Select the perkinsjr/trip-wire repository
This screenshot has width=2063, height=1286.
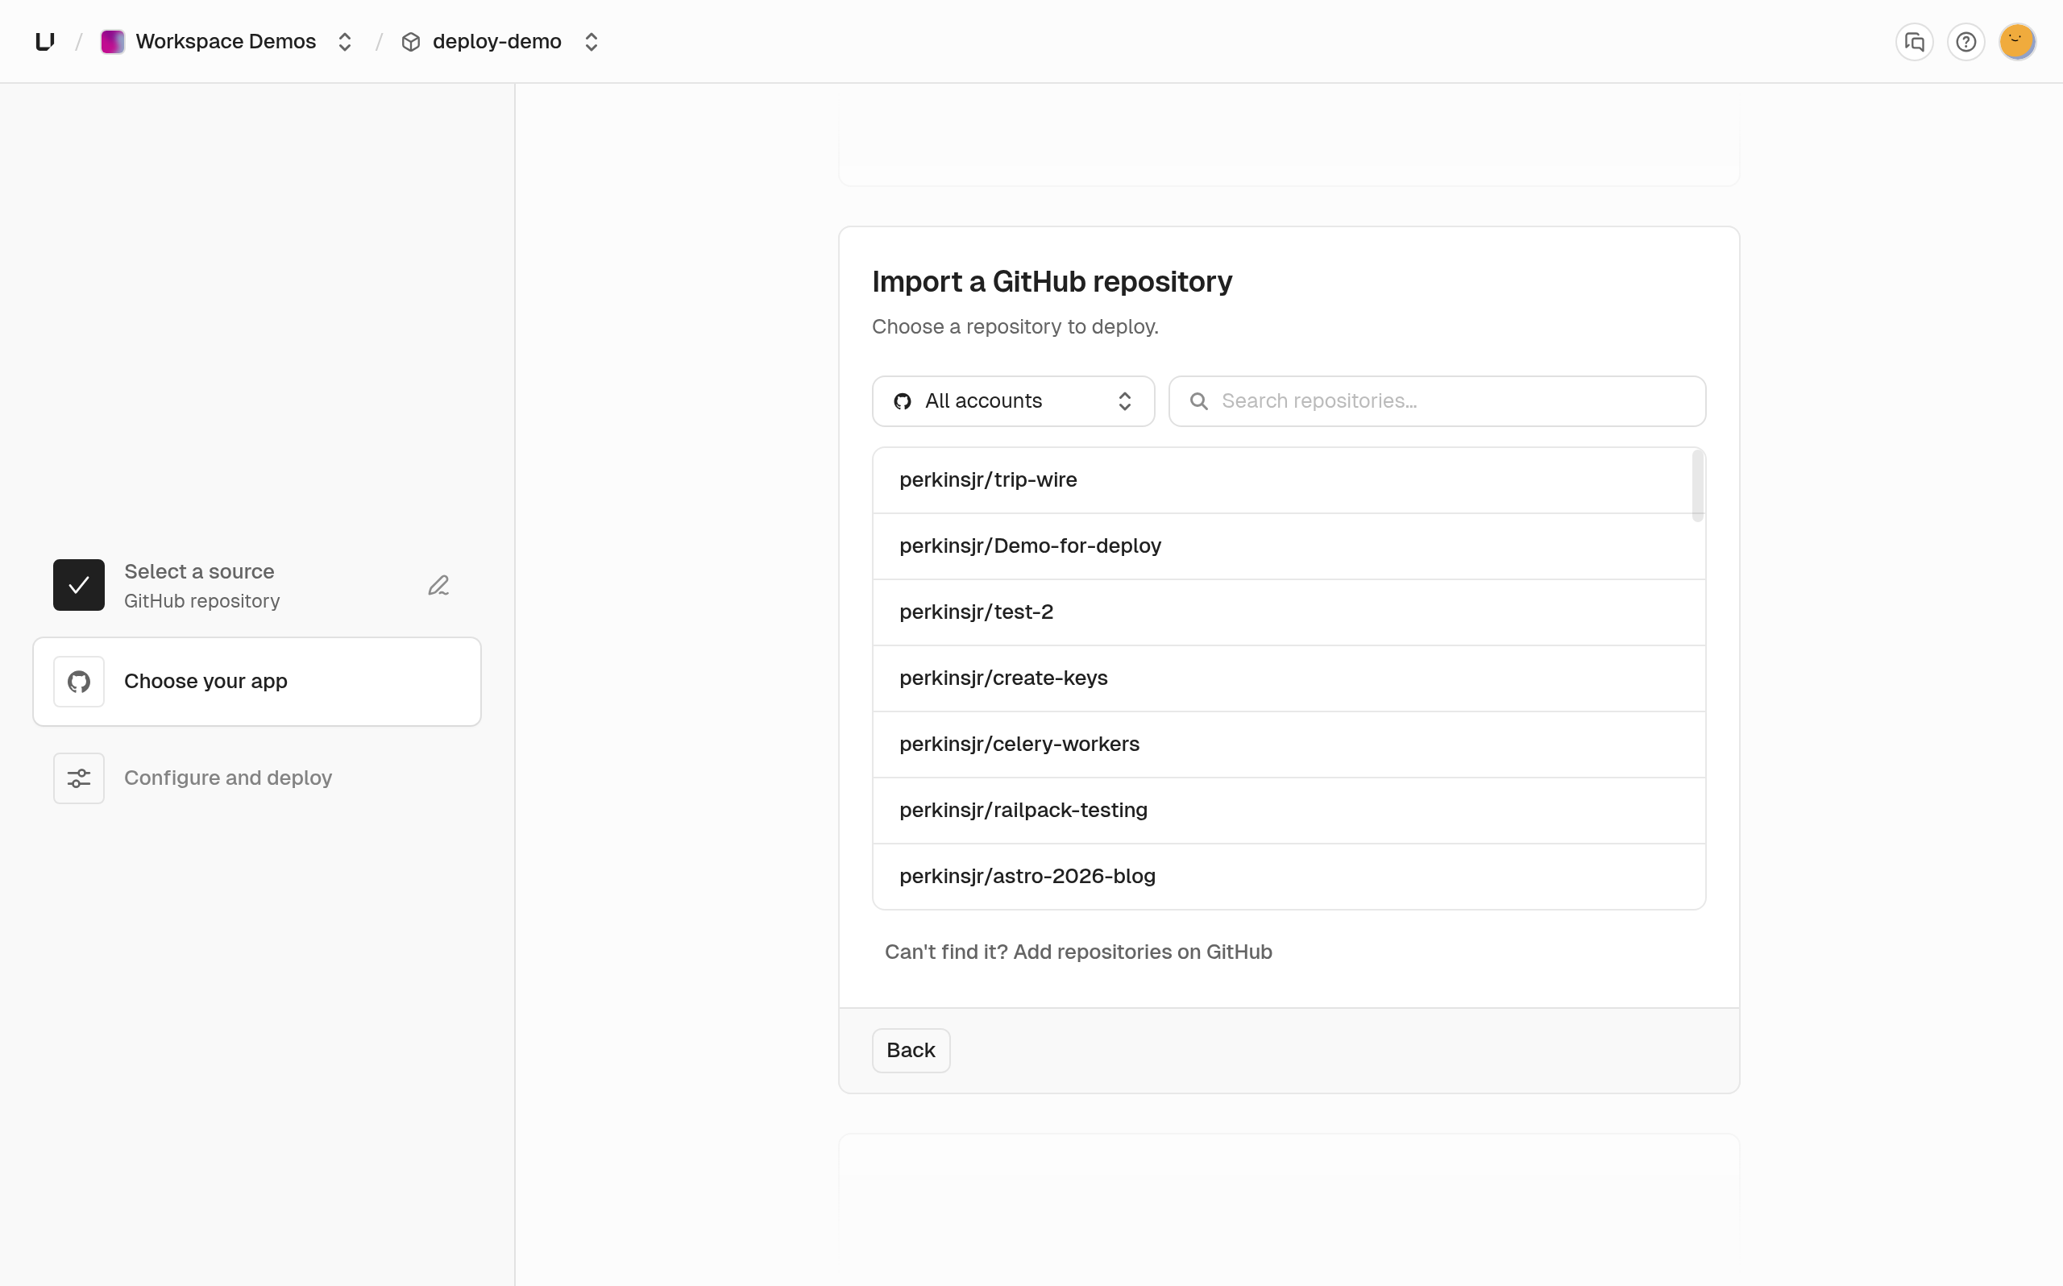click(x=1289, y=480)
